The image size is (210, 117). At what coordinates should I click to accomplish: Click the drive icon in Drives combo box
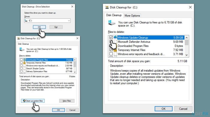26,21
